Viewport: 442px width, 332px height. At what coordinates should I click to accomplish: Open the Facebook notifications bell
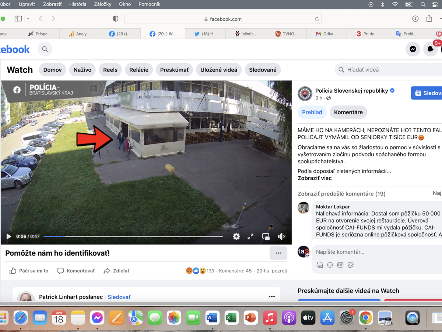(430, 49)
